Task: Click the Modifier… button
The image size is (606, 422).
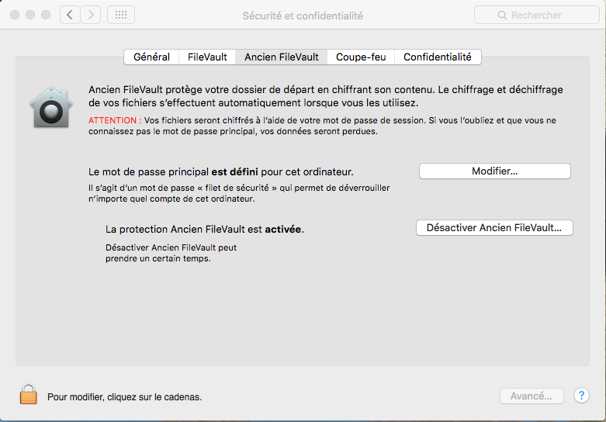Action: 495,171
